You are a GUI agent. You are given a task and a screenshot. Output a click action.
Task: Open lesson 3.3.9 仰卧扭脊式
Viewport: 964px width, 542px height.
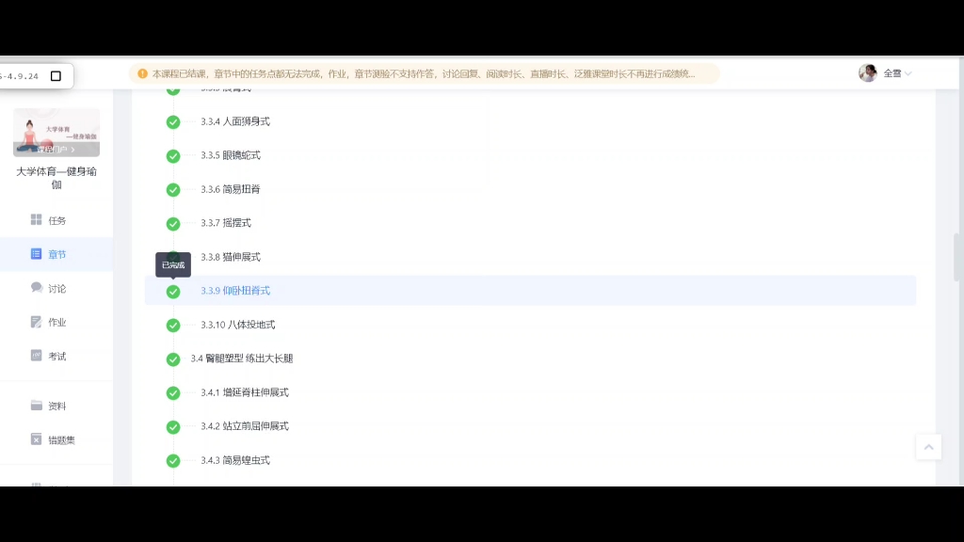point(236,291)
